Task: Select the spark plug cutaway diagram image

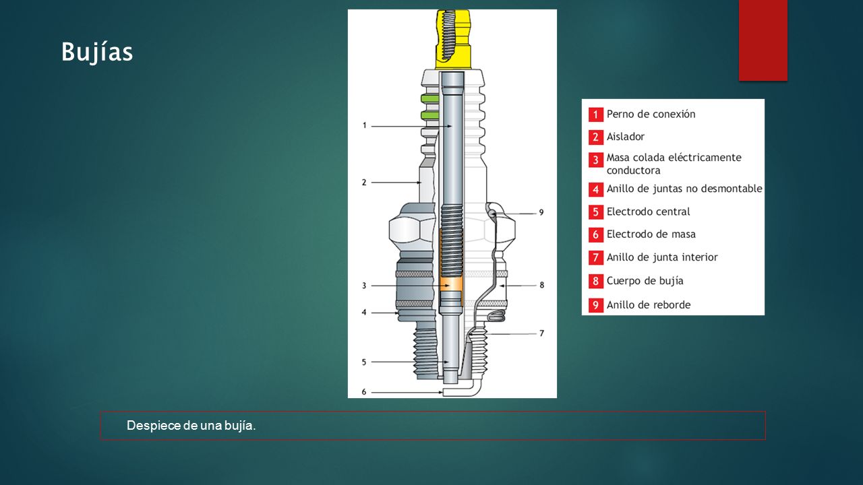Action: pos(452,203)
